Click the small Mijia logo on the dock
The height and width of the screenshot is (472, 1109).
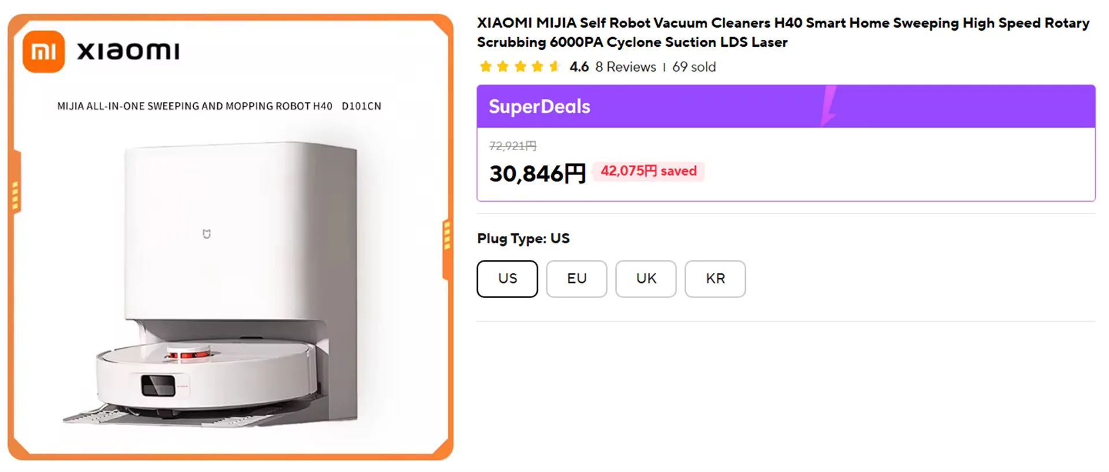(206, 234)
